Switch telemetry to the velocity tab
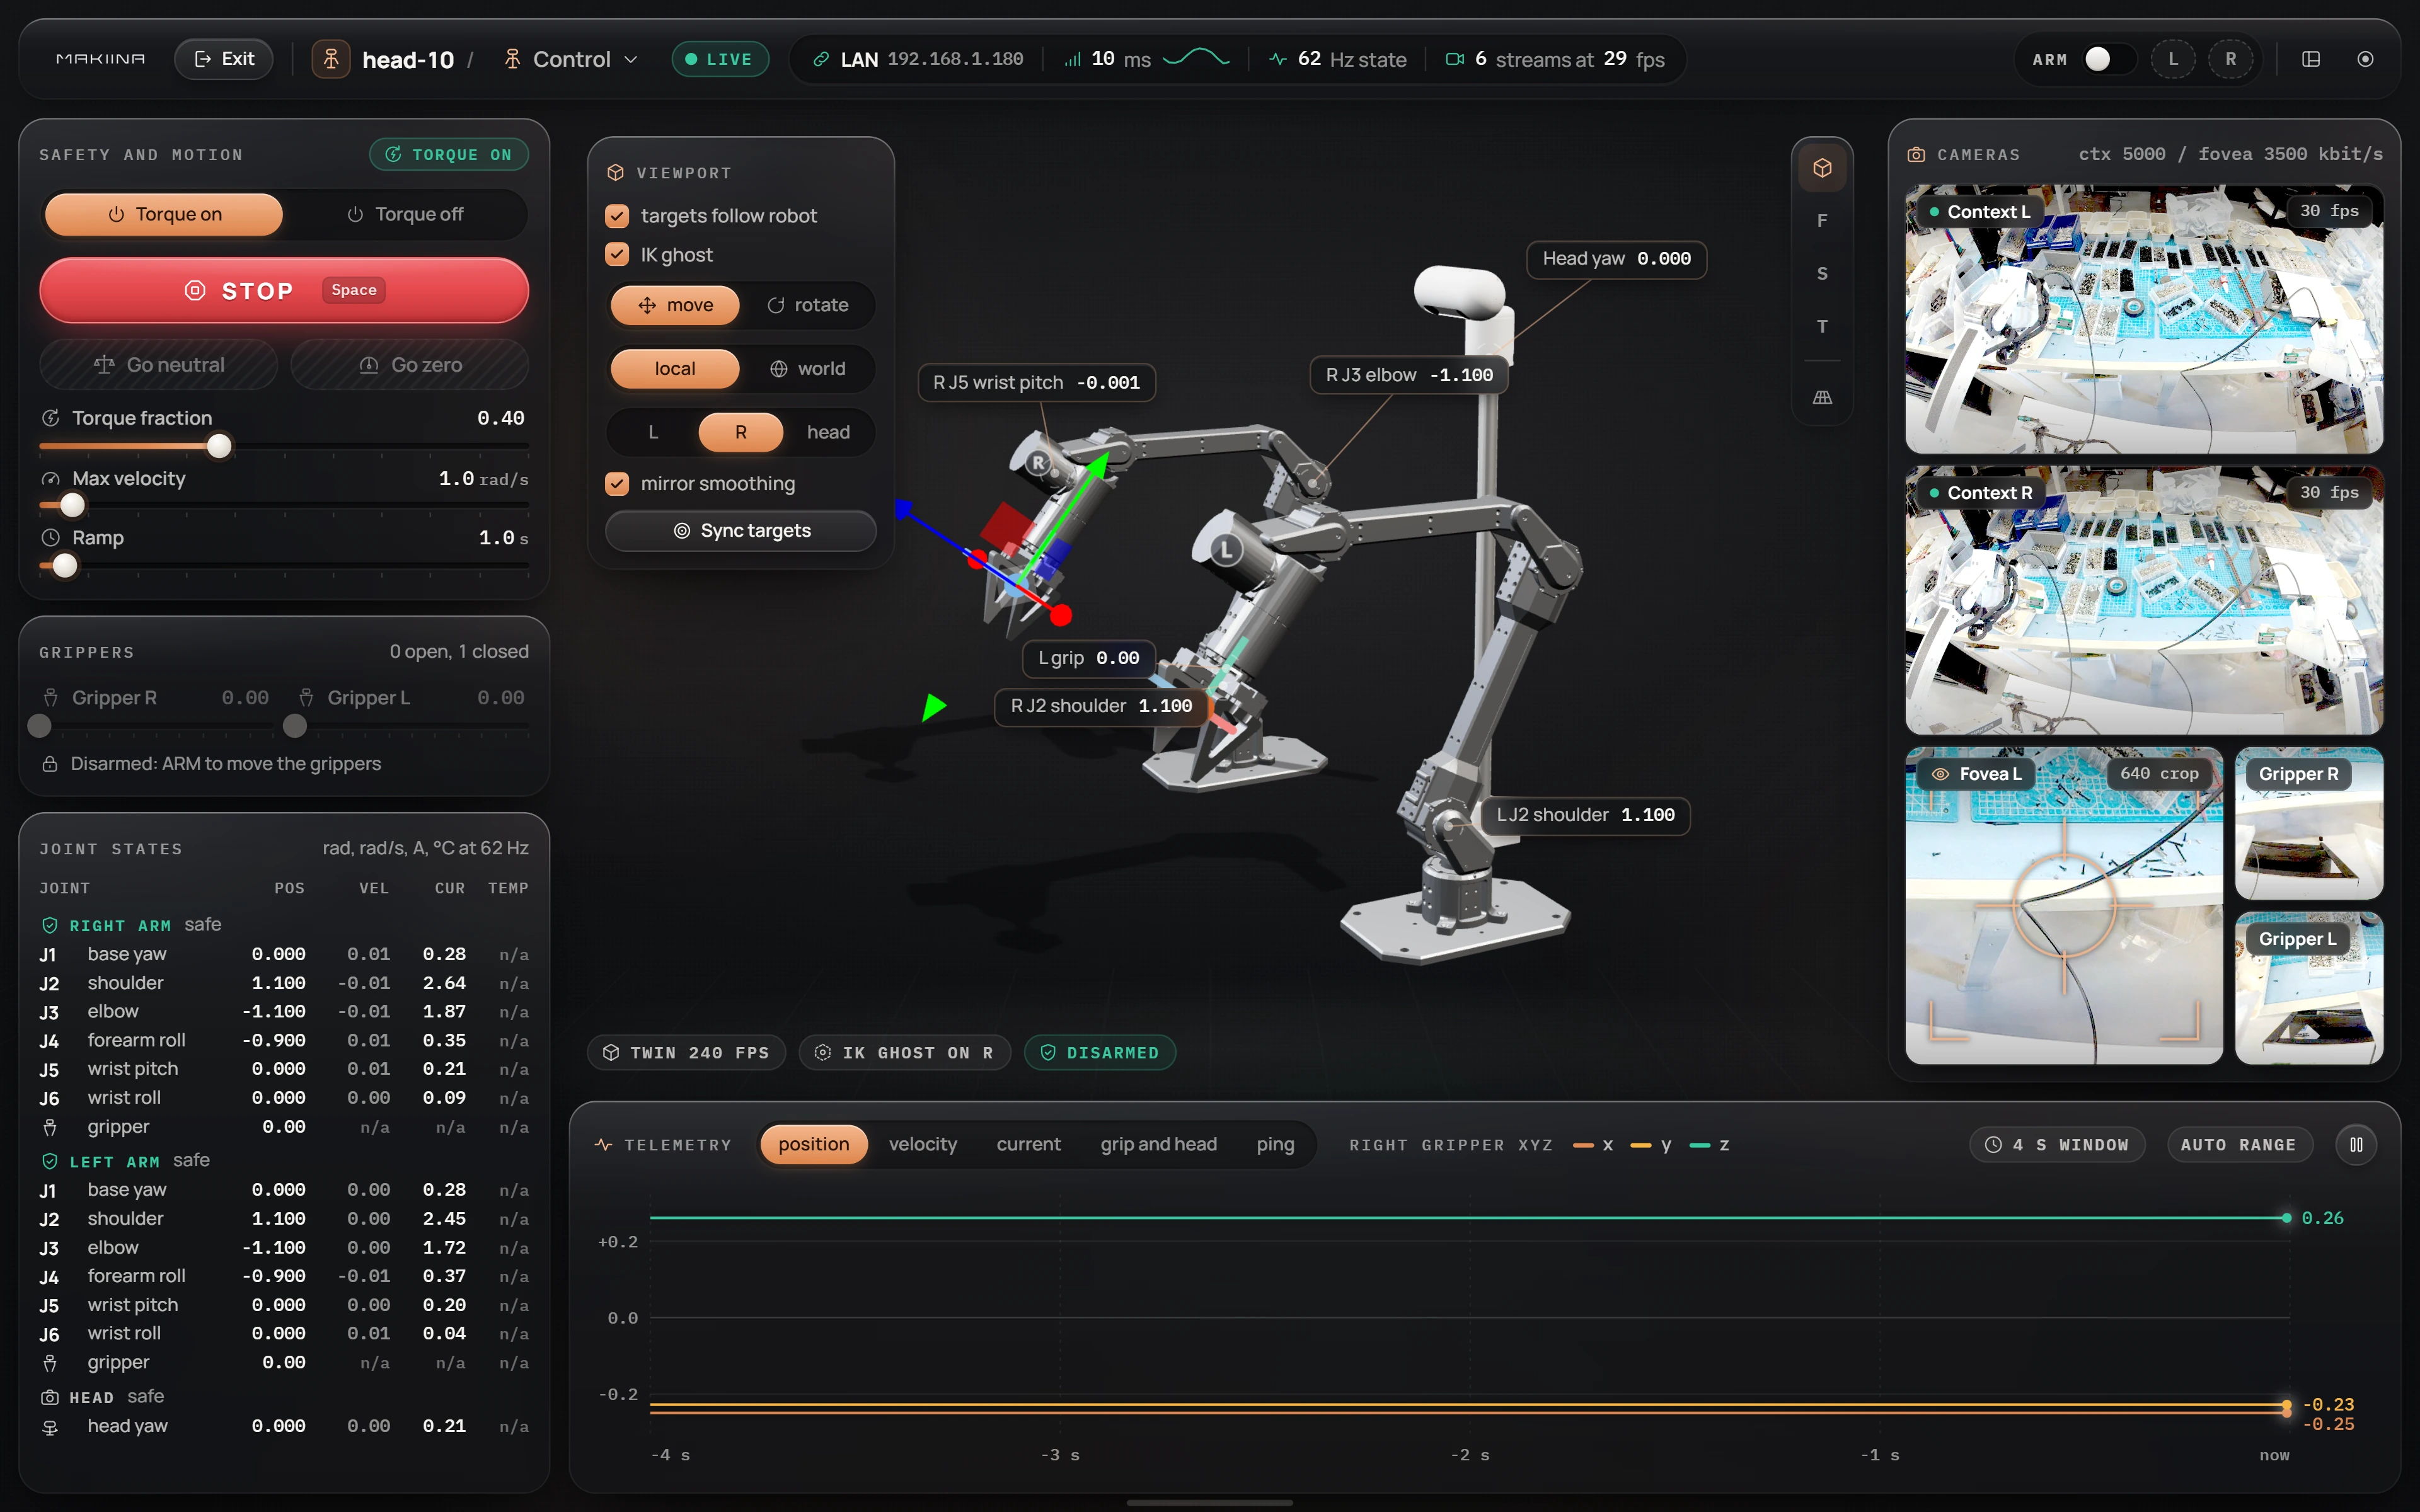The width and height of the screenshot is (2420, 1512). (x=922, y=1144)
